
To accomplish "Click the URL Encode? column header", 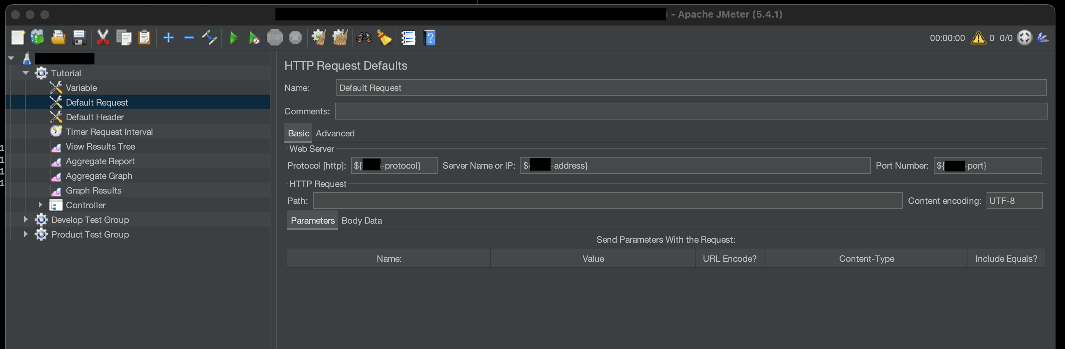I will [729, 258].
